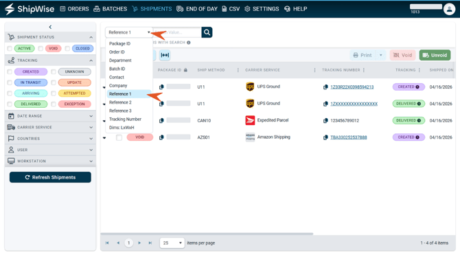Click the ShipWise logo
The width and height of the screenshot is (460, 259).
pos(30,9)
